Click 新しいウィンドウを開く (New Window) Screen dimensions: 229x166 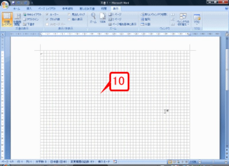tap(154, 15)
